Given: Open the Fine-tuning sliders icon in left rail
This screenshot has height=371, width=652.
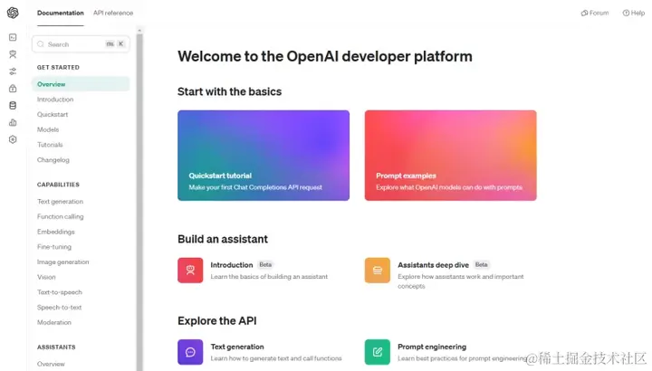Looking at the screenshot, I should tap(13, 71).
